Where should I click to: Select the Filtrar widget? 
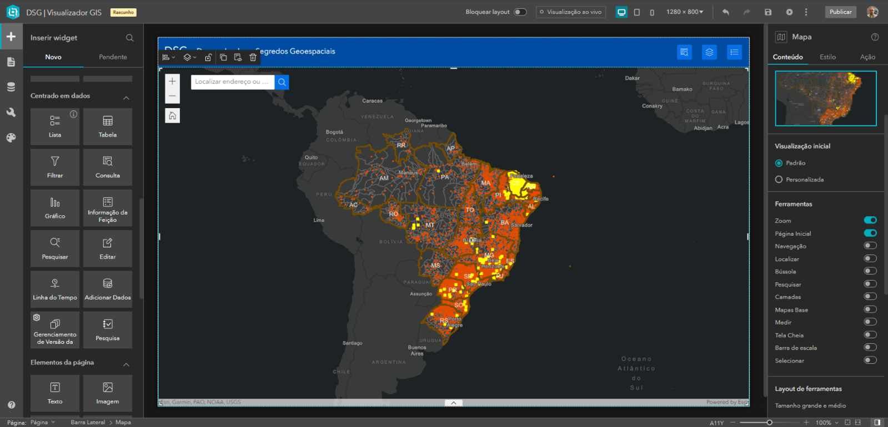pos(55,167)
